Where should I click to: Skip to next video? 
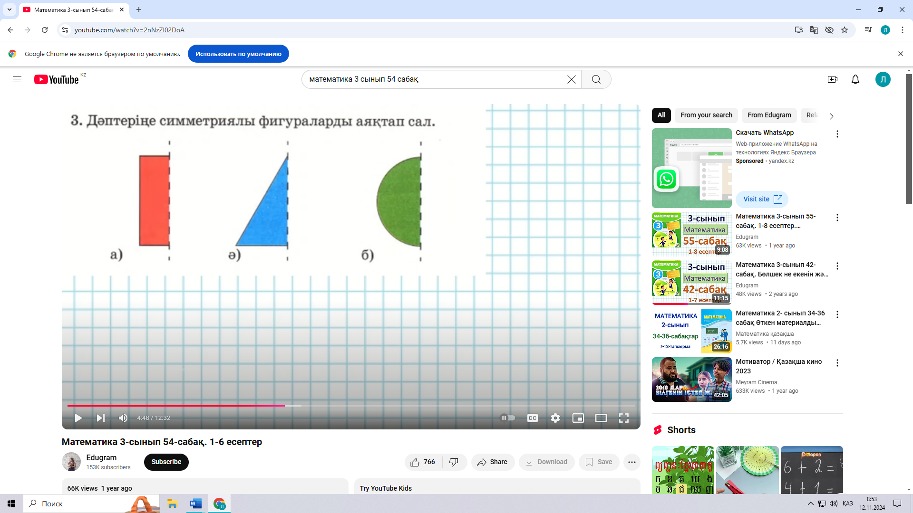coord(100,418)
